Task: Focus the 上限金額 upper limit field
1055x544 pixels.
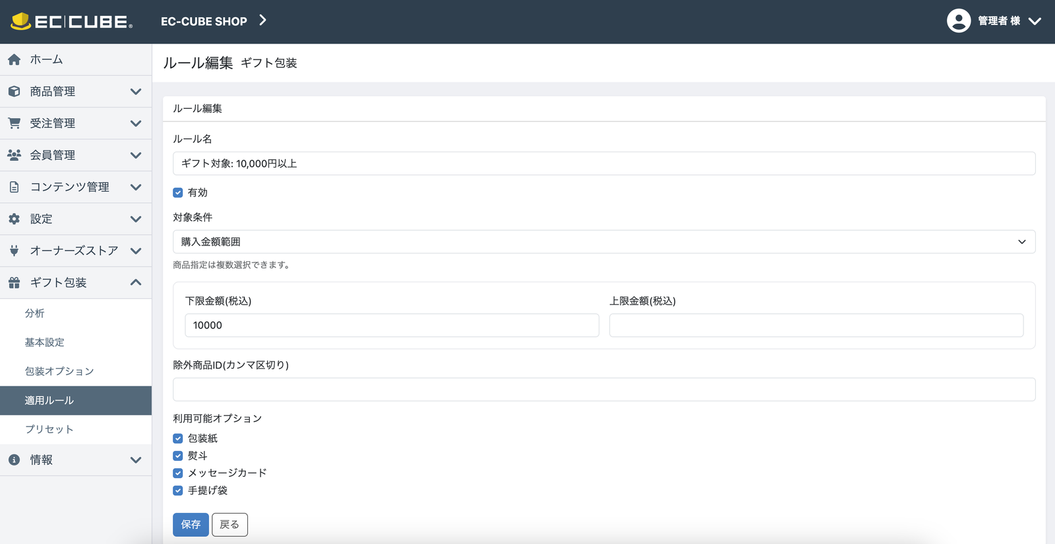Action: (x=816, y=325)
